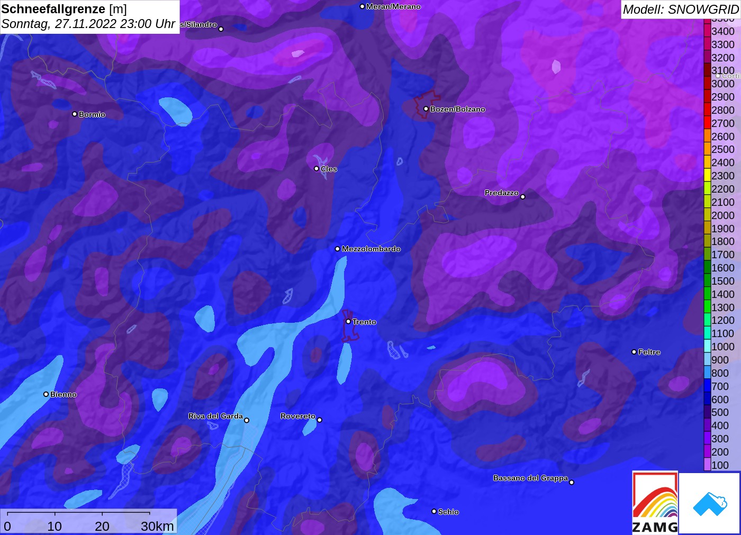Click the blue cloud house logo
The width and height of the screenshot is (741, 535).
[710, 503]
